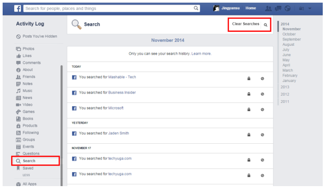
Task: Click remove icon on Mashable - Tech row
Action: 263,78
